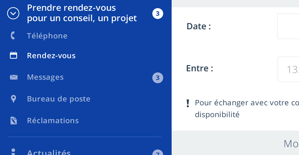Open the Téléphone menu entry
This screenshot has height=155, width=299.
(x=47, y=36)
